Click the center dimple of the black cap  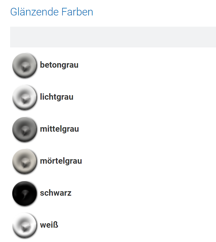[25, 194]
